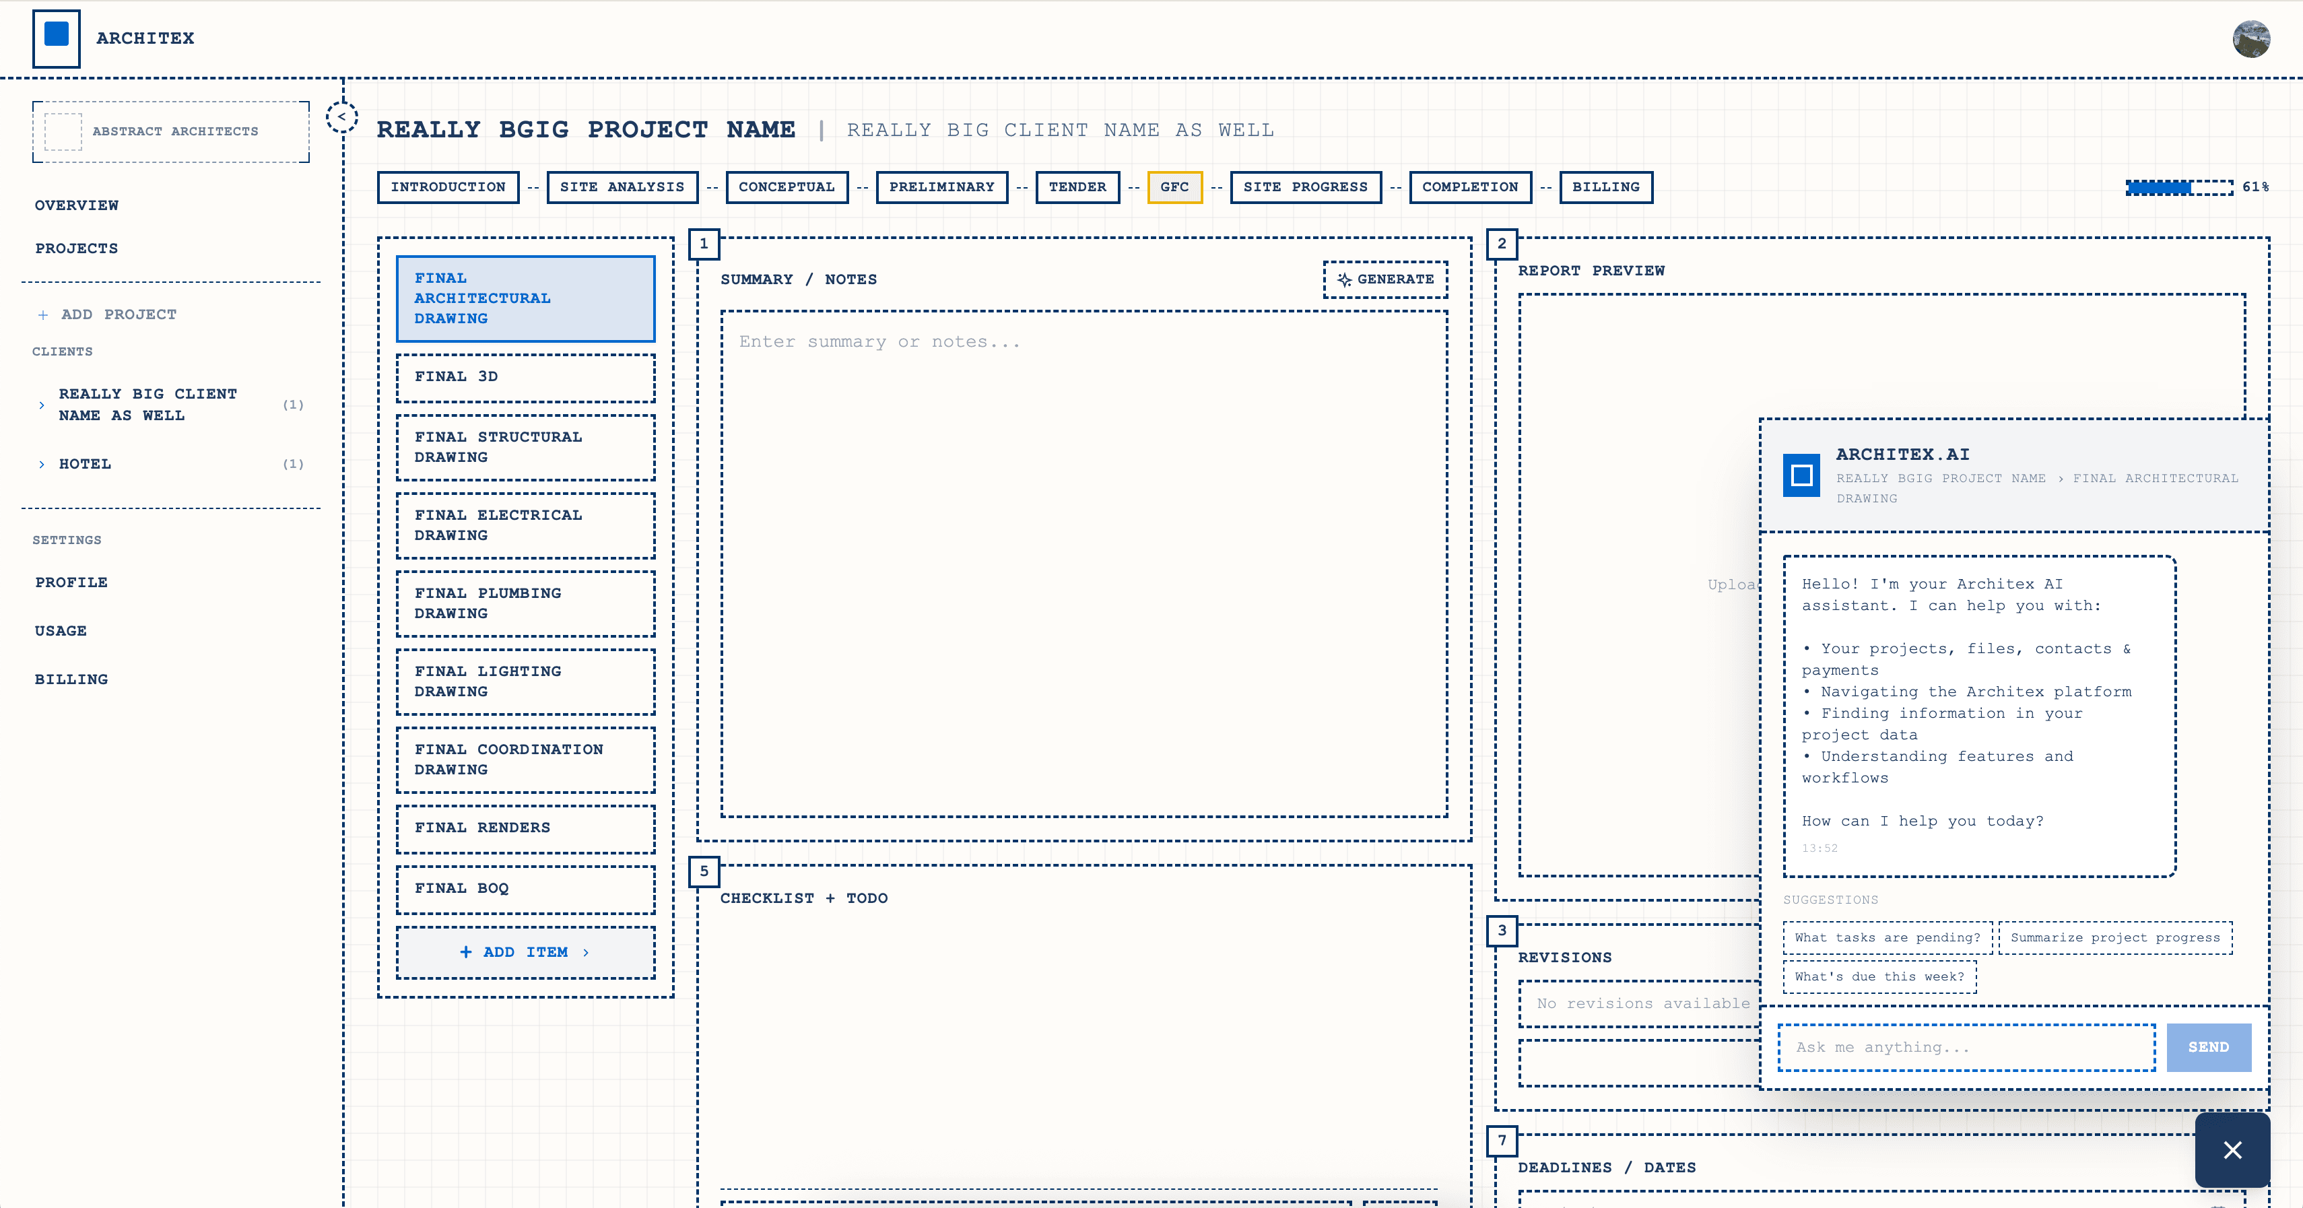Select the 'What tasks are pending?' suggestion chip
2303x1208 pixels.
tap(1888, 937)
